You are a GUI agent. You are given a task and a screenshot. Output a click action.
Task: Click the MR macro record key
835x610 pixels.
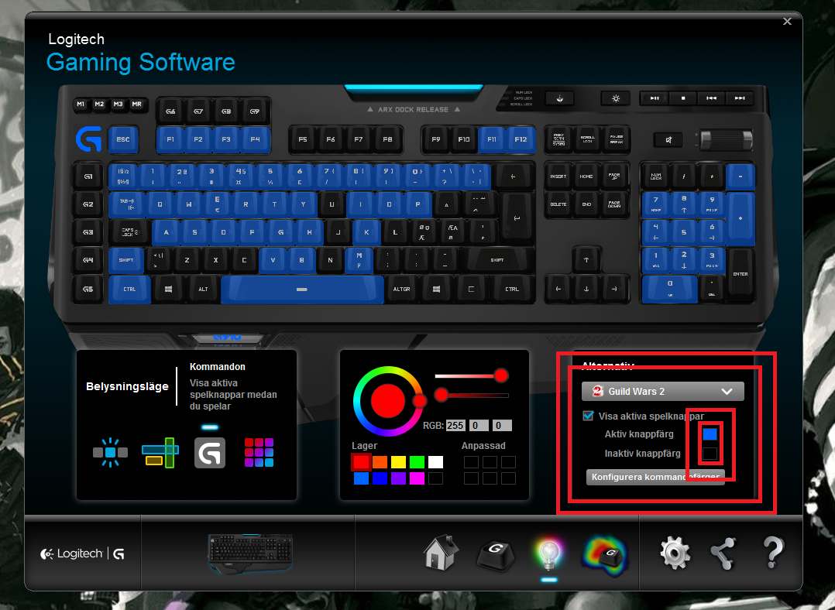(137, 104)
